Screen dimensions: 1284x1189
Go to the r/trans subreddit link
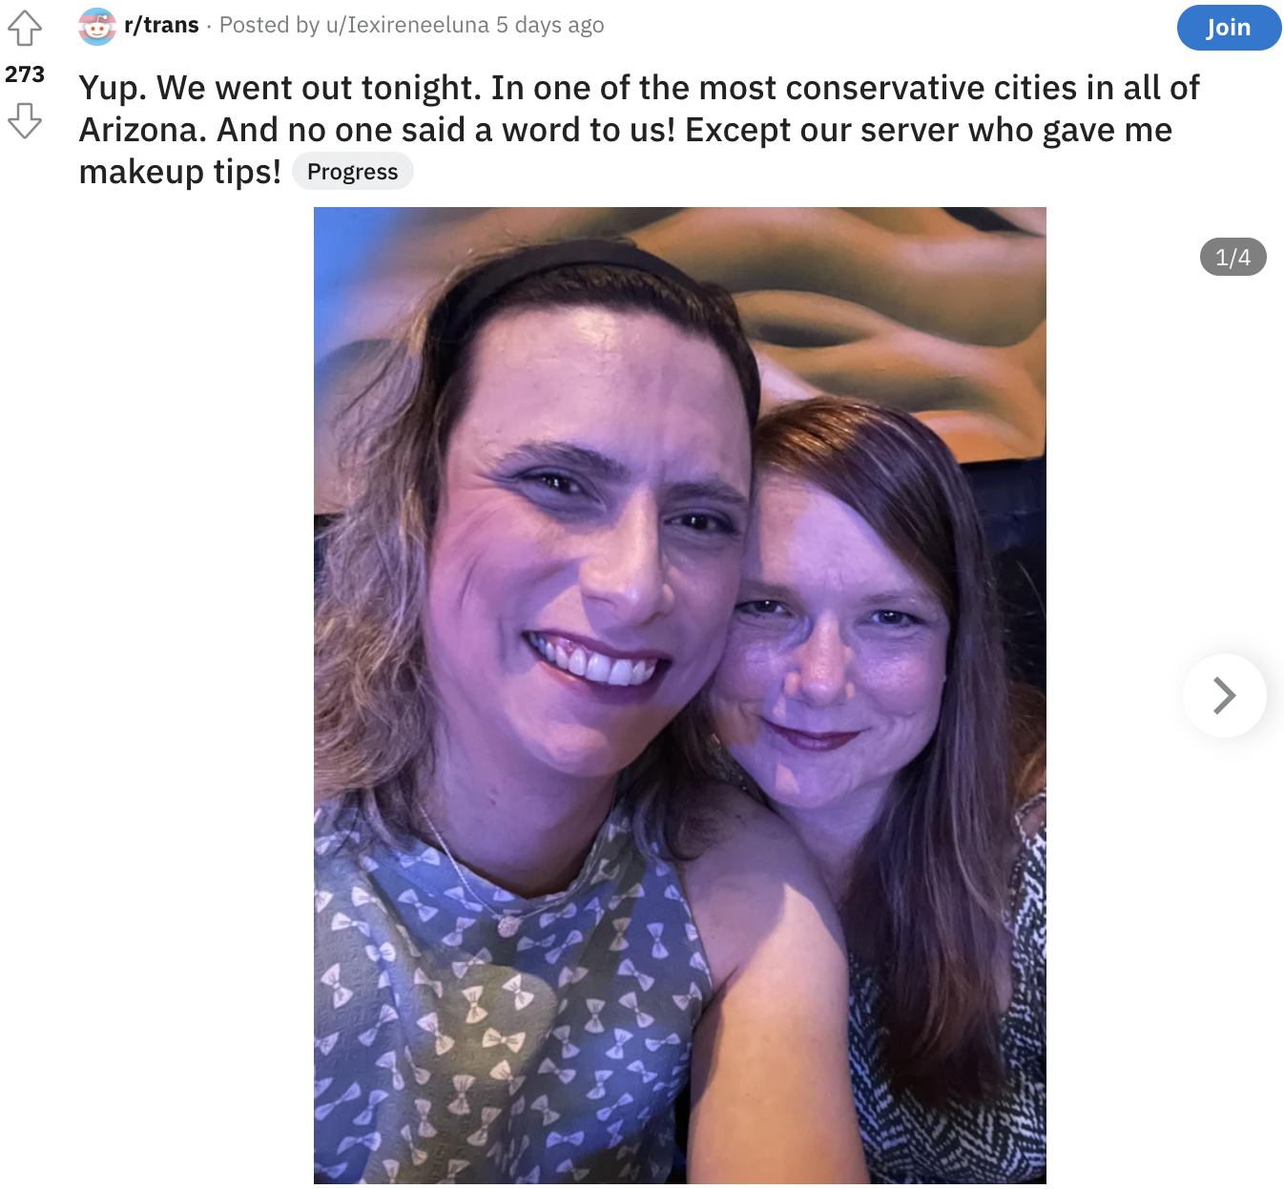pyautogui.click(x=161, y=25)
